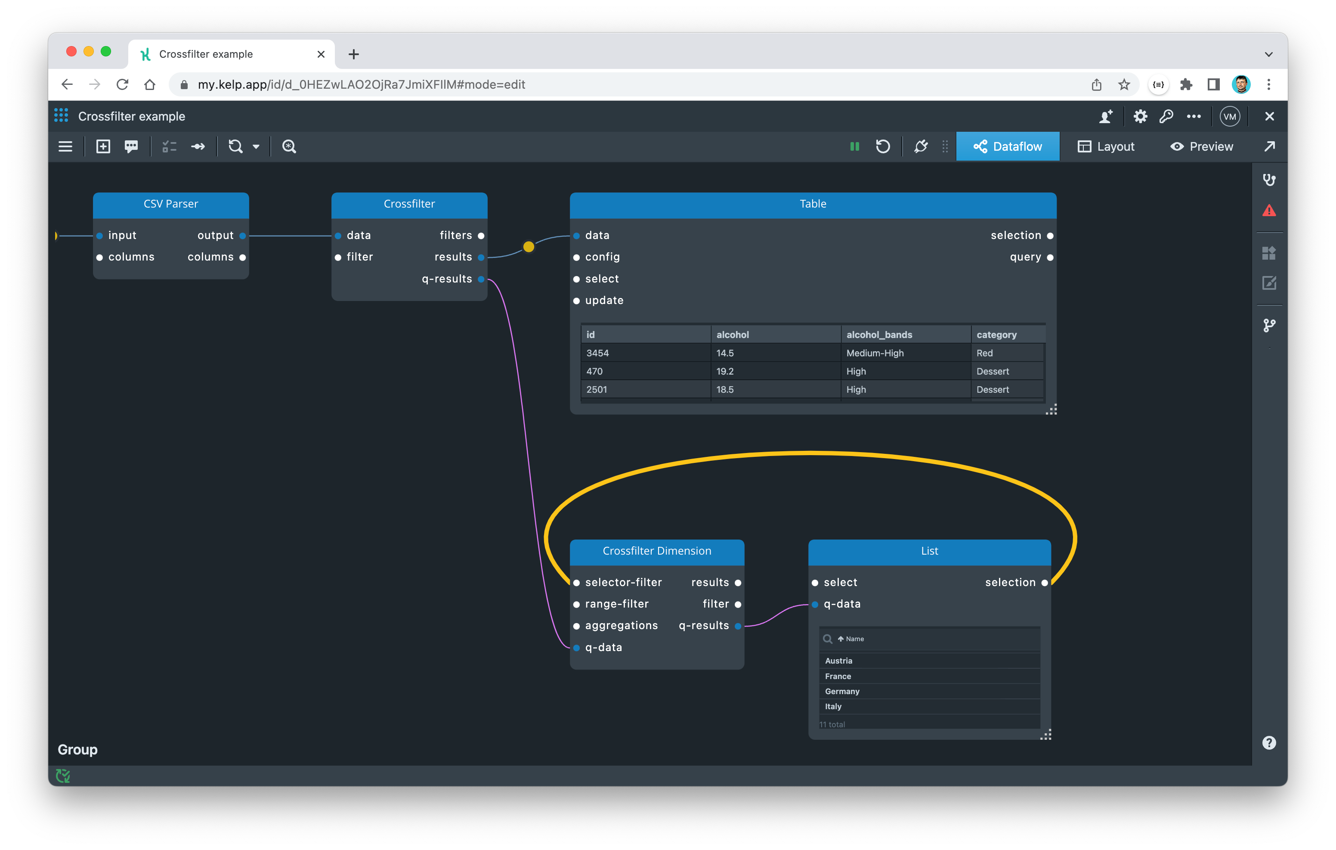The height and width of the screenshot is (850, 1336).
Task: Switch to the Layout tab
Action: [1106, 146]
